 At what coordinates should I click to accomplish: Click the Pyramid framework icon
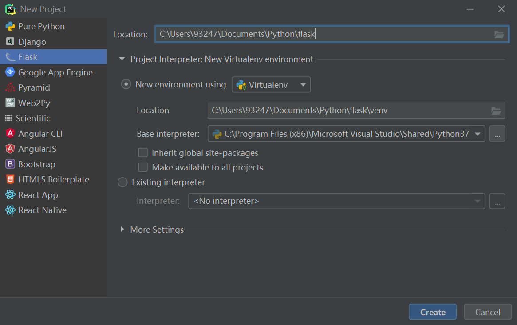point(10,87)
